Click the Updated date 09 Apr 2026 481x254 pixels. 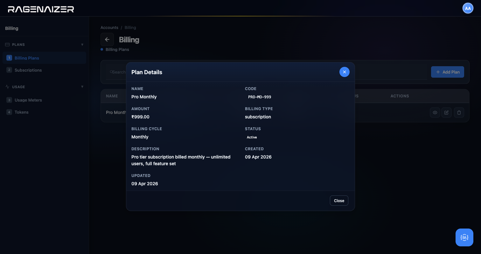(145, 184)
